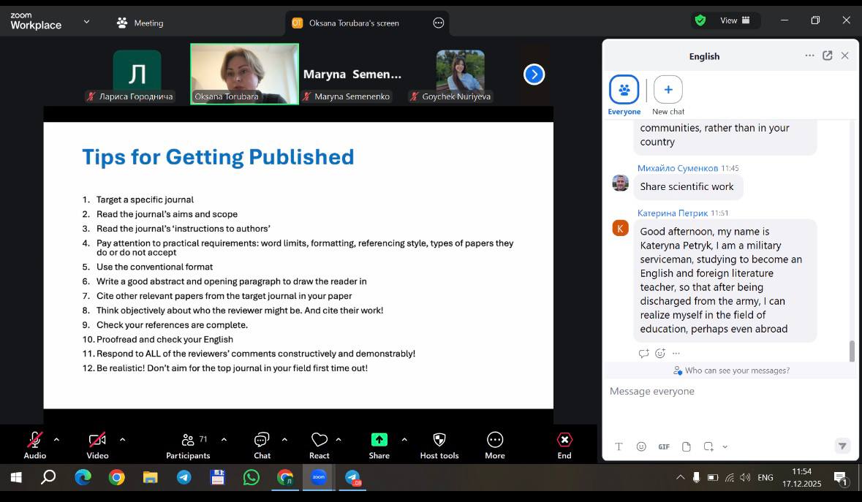Click the Message everyone input field
The height and width of the screenshot is (502, 862).
coord(724,392)
